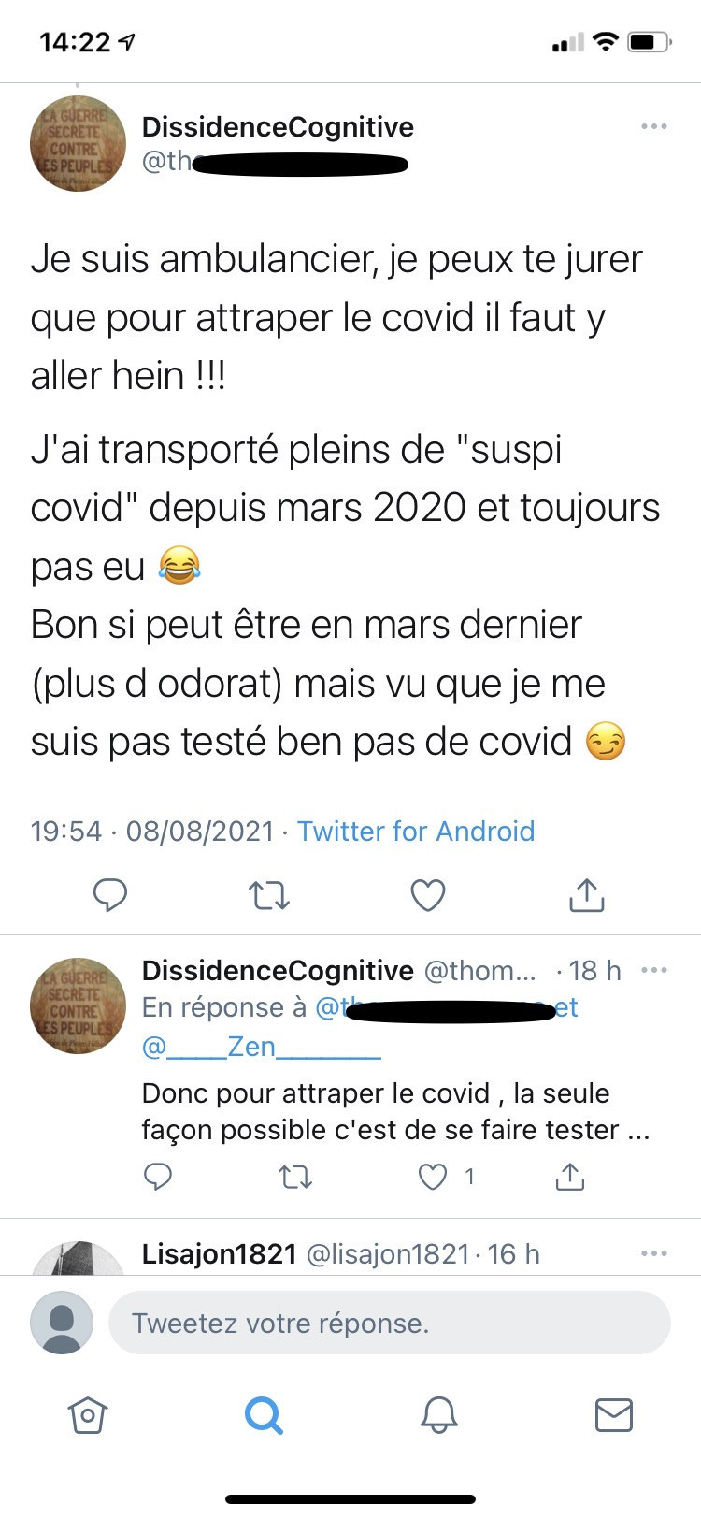The image size is (701, 1519).
Task: Share the main tweet
Action: point(587,895)
